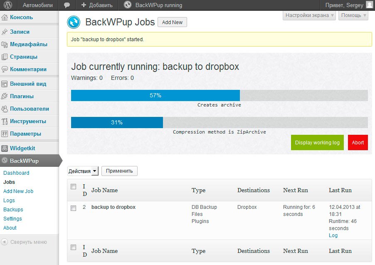Open the comments bubble icon in admin bar
This screenshot has height=265, width=375.
[67, 5]
